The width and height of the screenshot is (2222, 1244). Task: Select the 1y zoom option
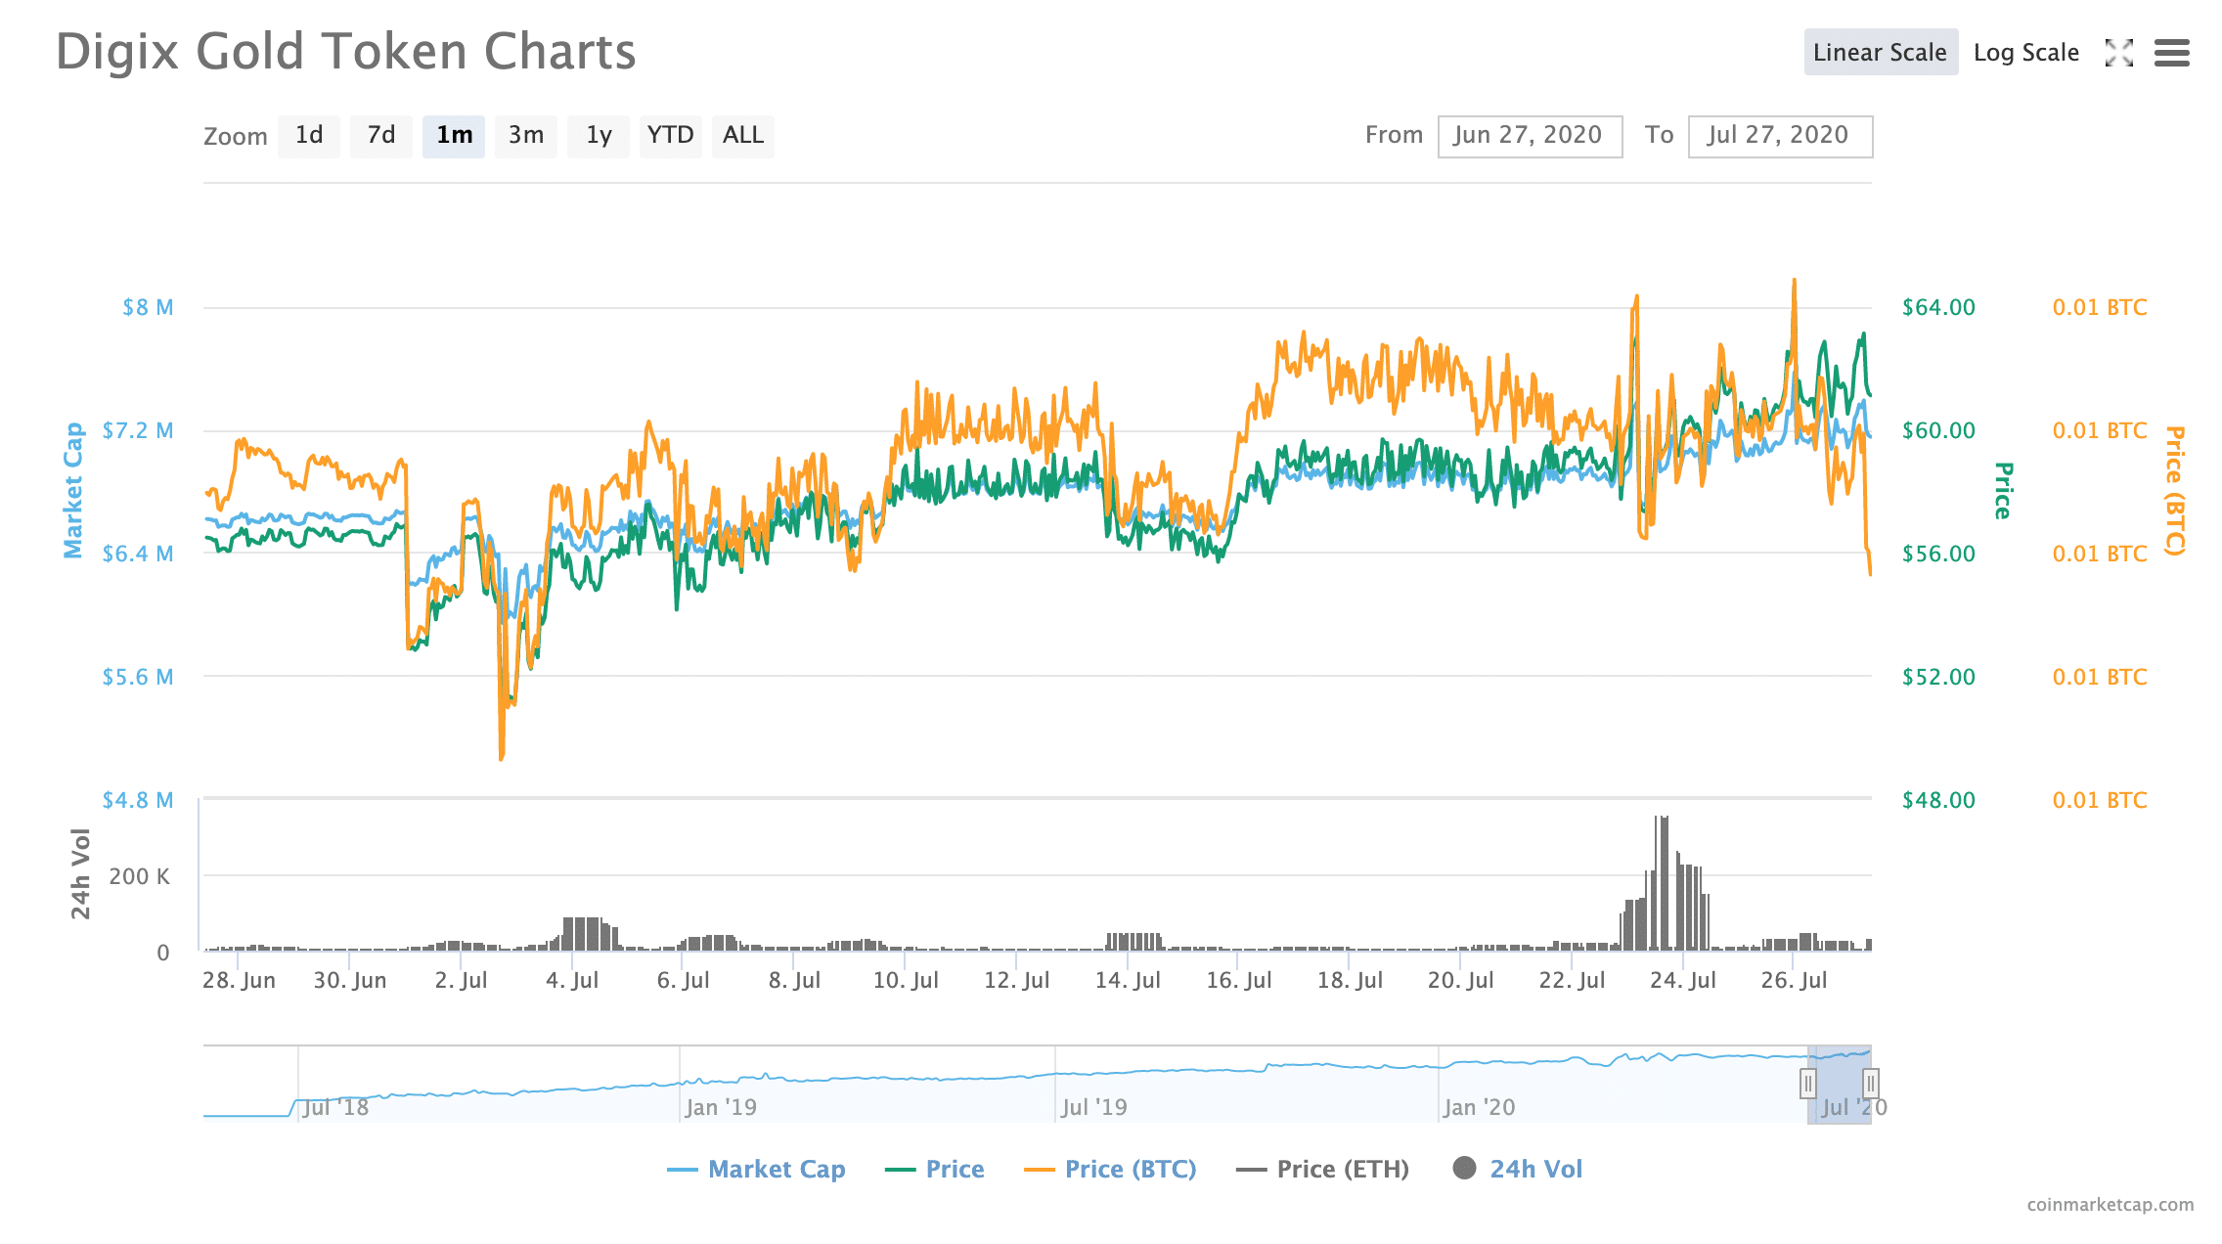tap(599, 135)
